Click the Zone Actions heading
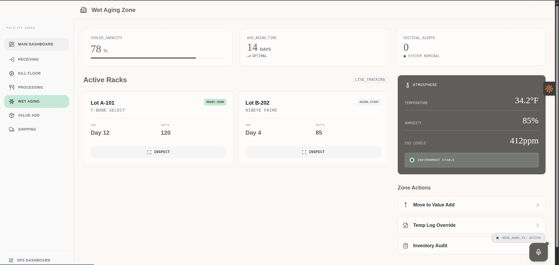The height and width of the screenshot is (265, 559). [x=414, y=188]
